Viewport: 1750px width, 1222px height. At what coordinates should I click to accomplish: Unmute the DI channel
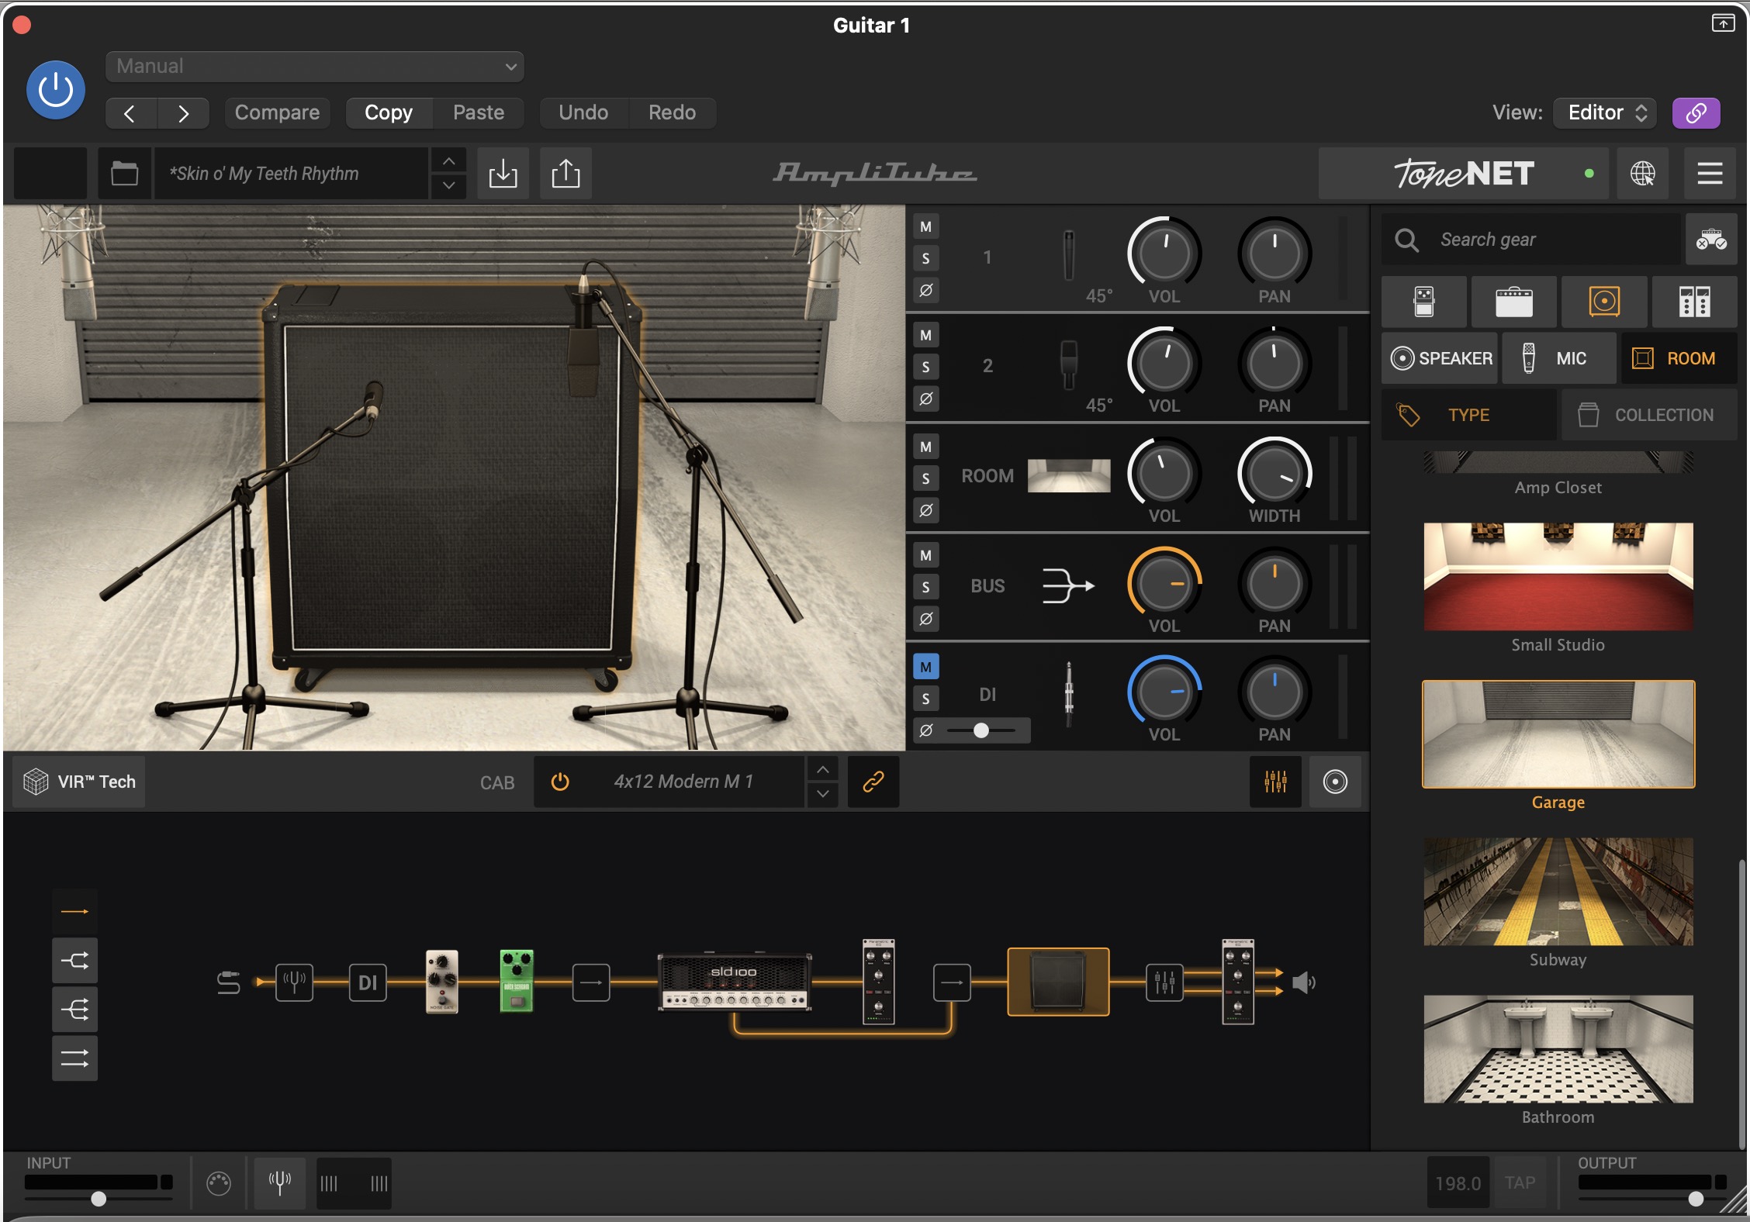click(925, 667)
